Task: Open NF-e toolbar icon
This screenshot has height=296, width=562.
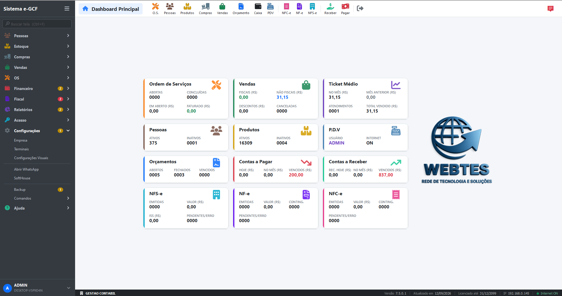Action: pyautogui.click(x=299, y=8)
